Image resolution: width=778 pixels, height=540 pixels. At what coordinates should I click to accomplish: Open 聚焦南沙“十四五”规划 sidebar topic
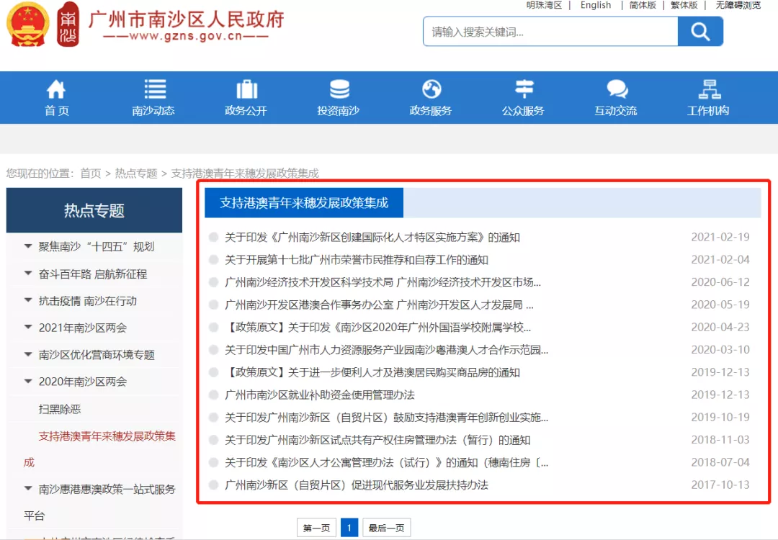97,246
